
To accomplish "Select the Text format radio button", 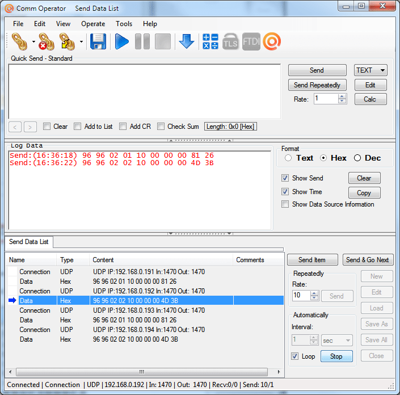I will pos(288,158).
